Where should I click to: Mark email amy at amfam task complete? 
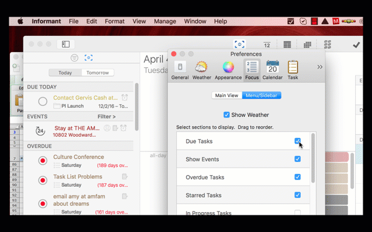tap(43, 204)
